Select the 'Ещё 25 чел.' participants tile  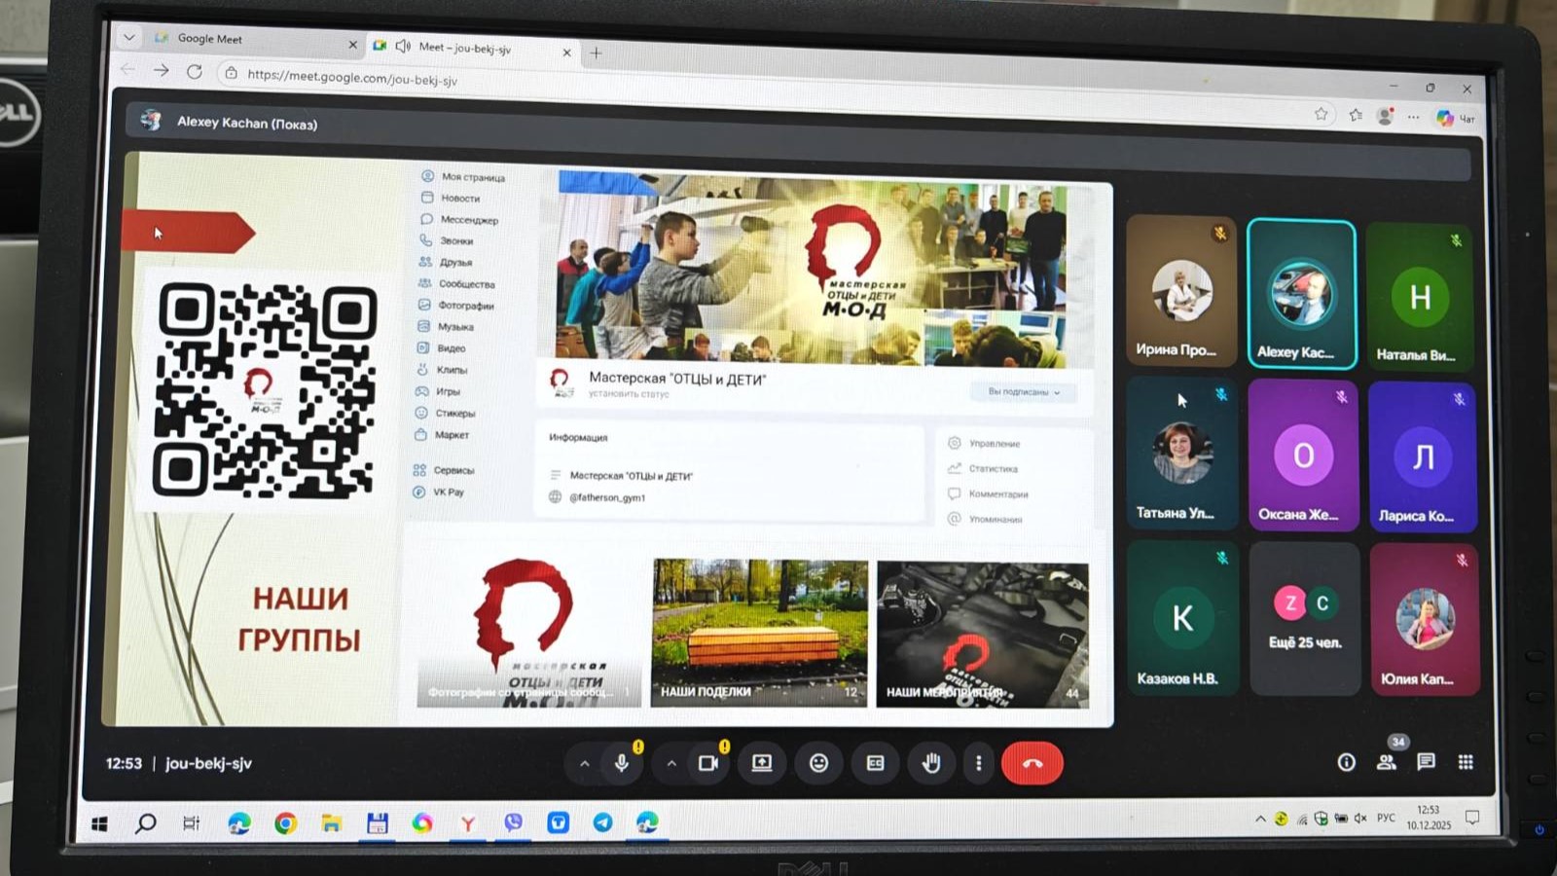click(x=1304, y=619)
